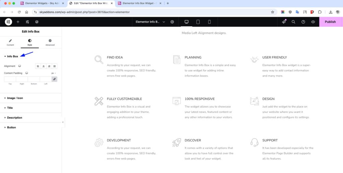343x173 pixels.
Task: Expand the Button section
Action: (x=30, y=127)
